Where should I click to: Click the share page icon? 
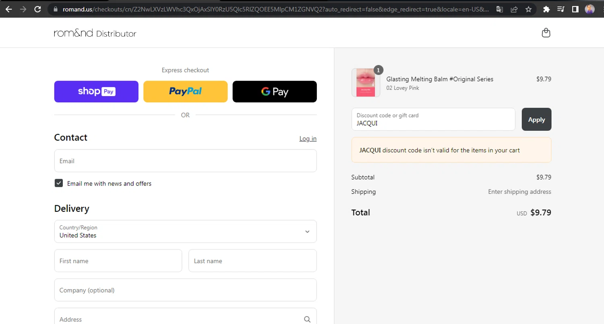(x=514, y=9)
